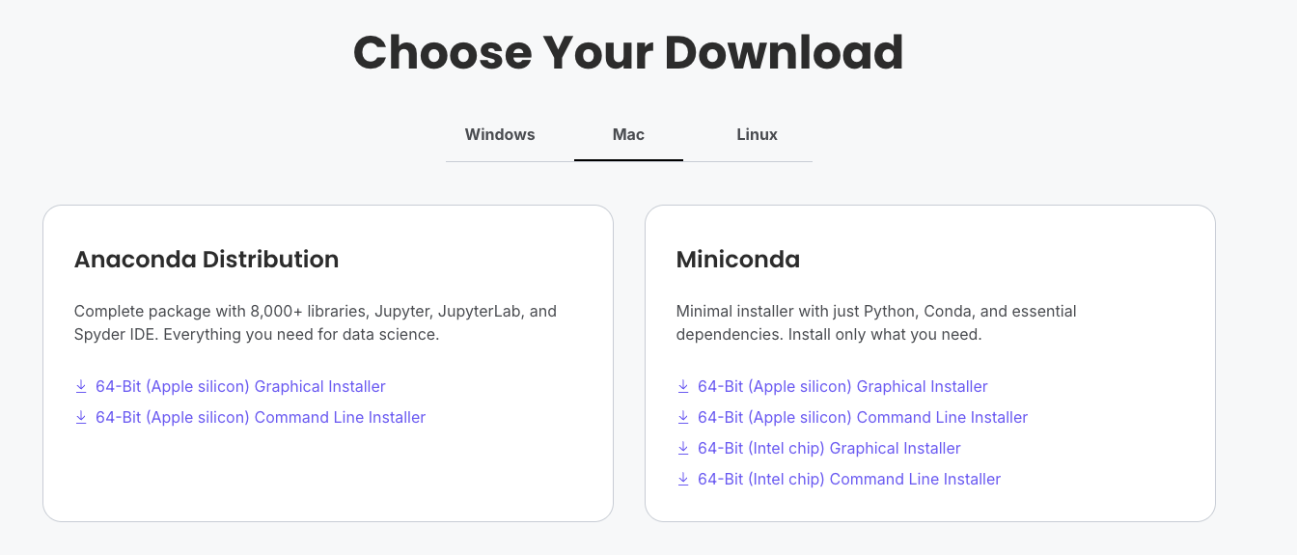Follow Miniconda Apple silicon Command Line Installer link
The image size is (1297, 555).
[x=863, y=418]
